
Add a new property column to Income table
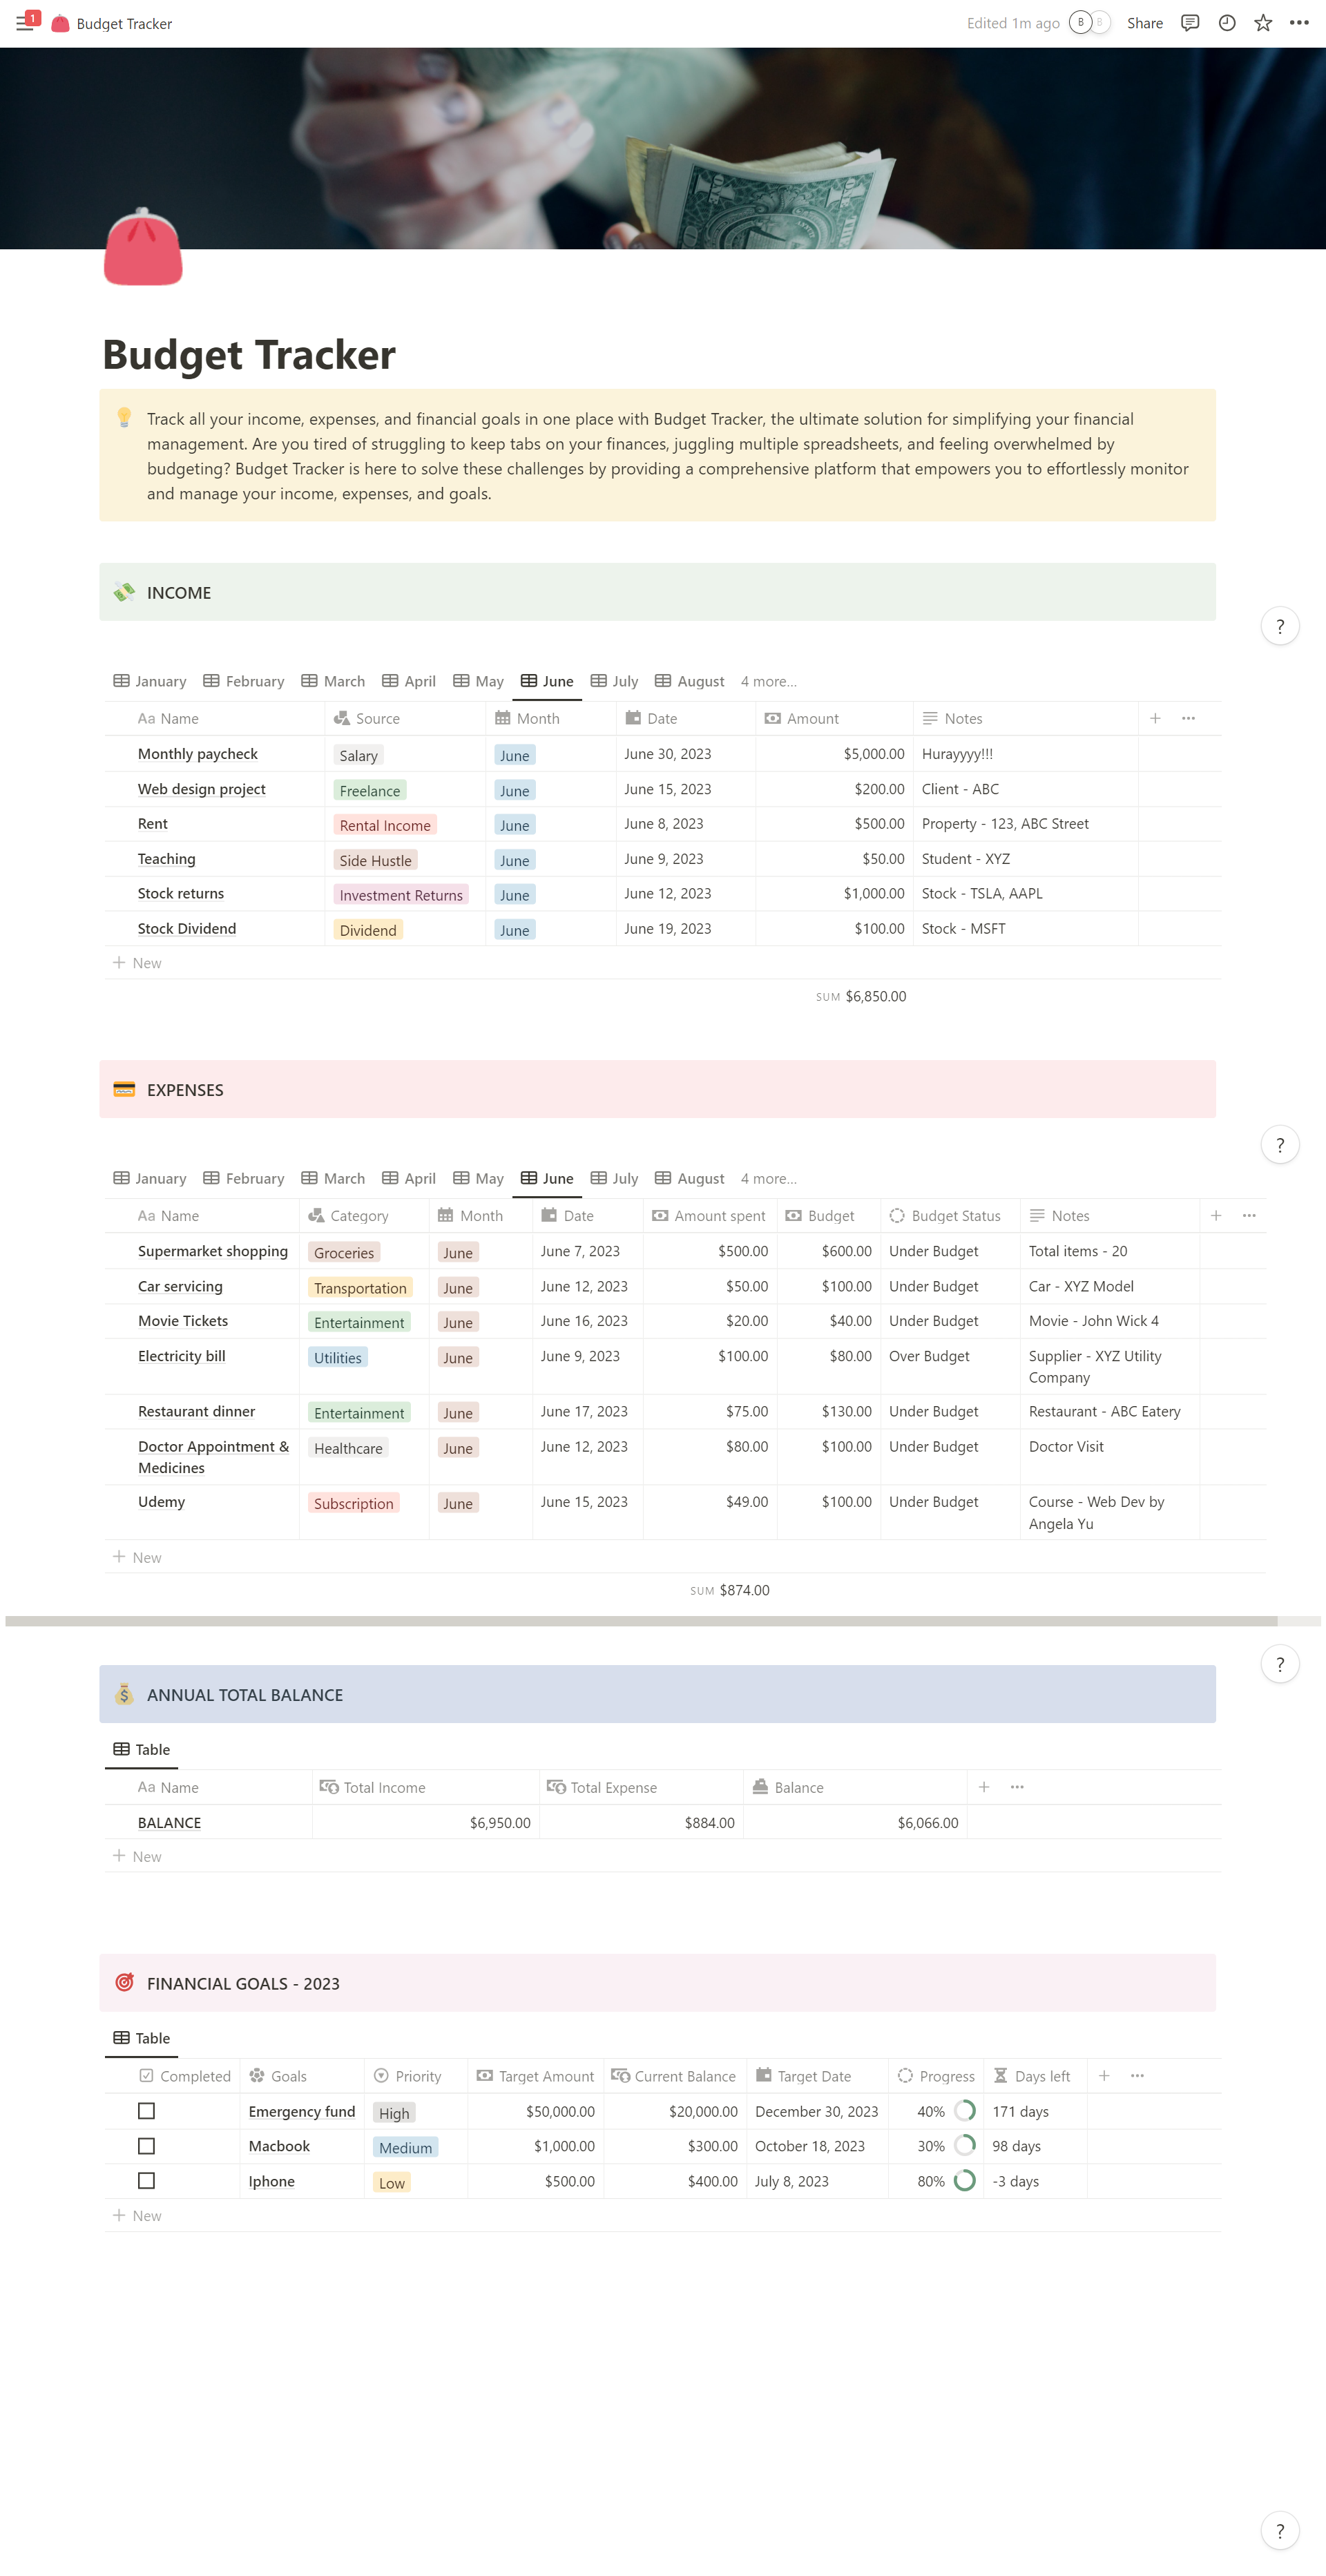(1155, 718)
